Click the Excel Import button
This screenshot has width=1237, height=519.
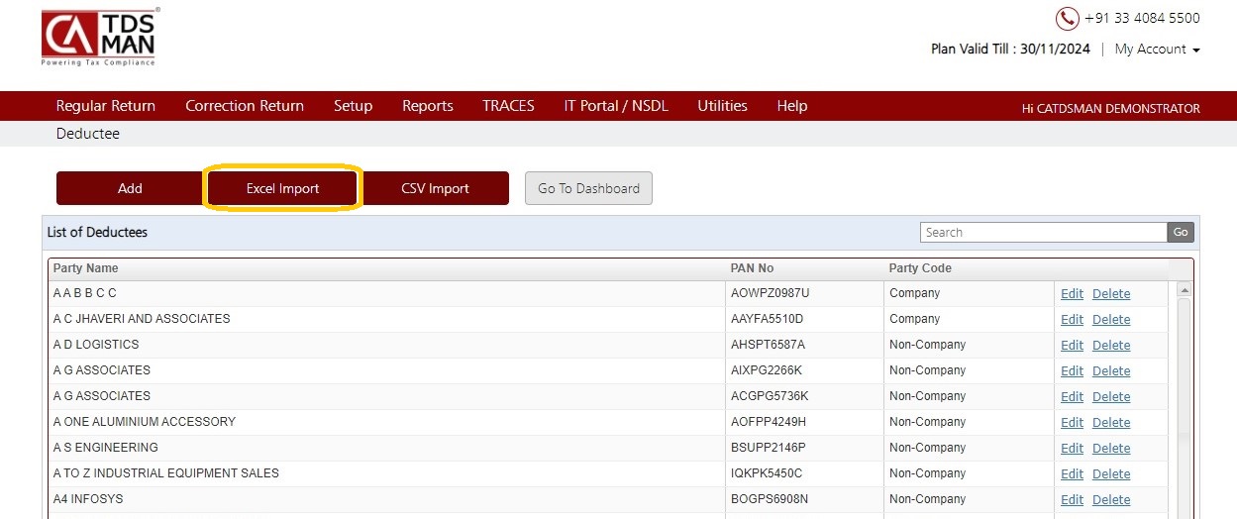click(283, 188)
